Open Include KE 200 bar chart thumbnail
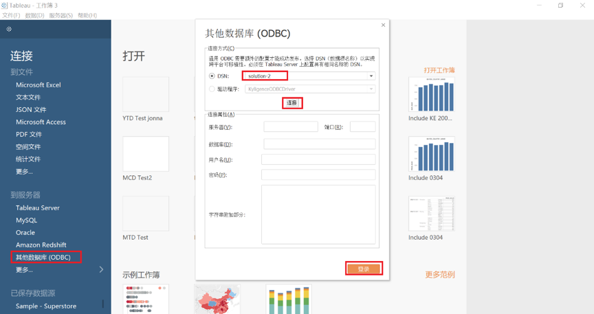Image resolution: width=594 pixels, height=314 pixels. [x=431, y=94]
